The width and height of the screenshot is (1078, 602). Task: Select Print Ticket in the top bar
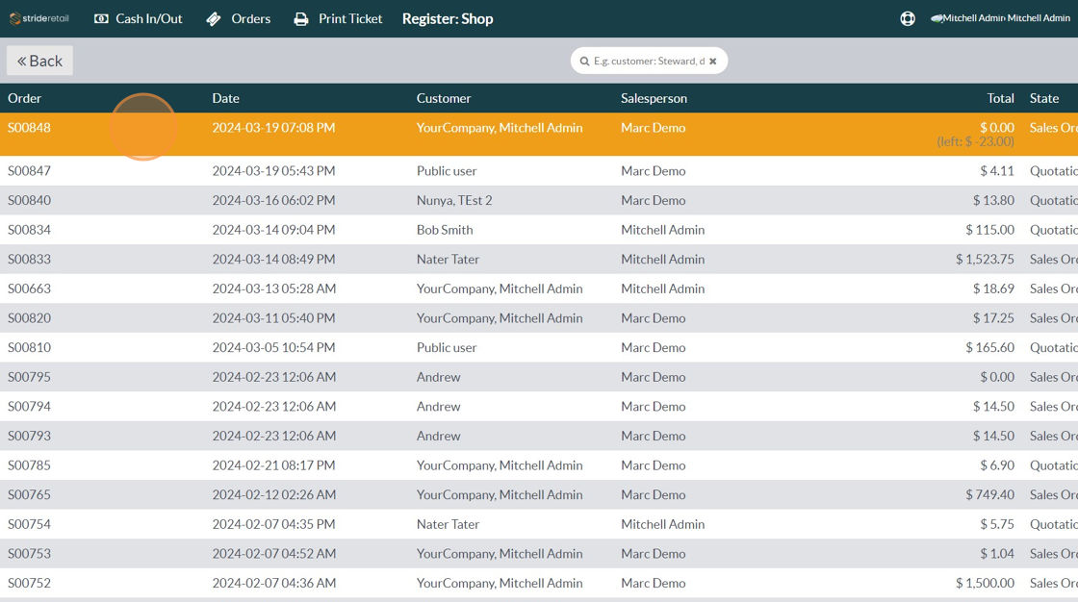(338, 18)
